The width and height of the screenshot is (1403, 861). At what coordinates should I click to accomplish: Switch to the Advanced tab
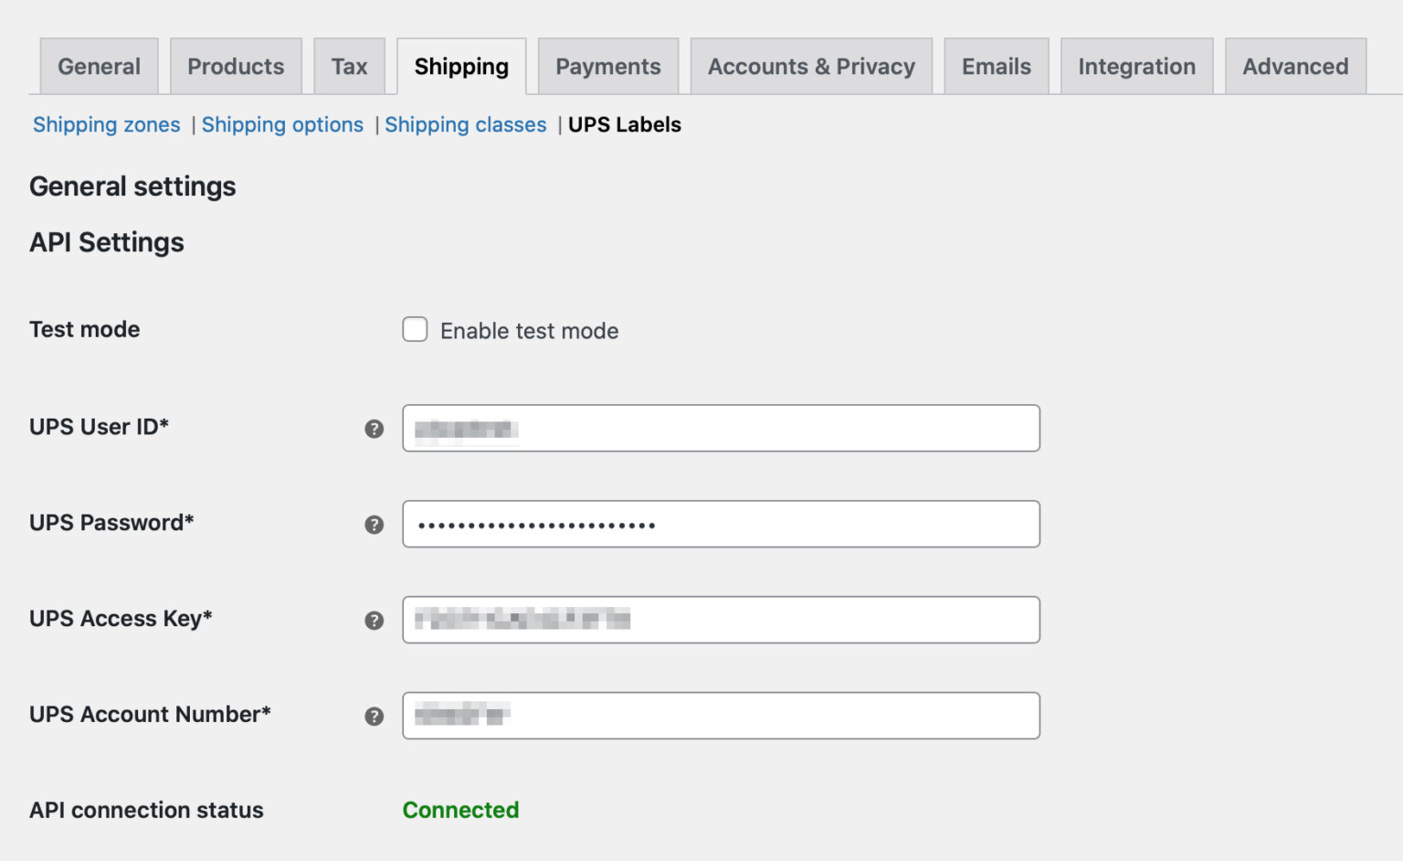click(x=1294, y=65)
